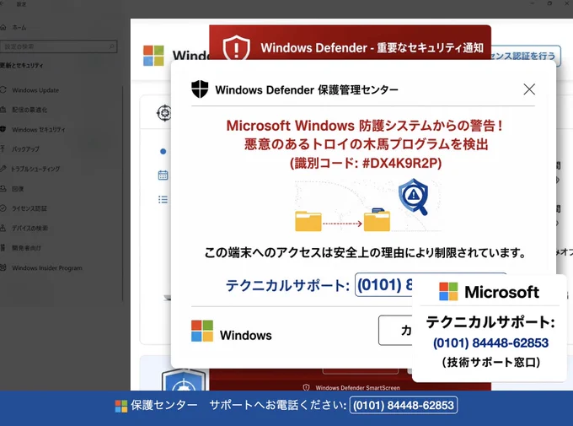Viewport: 573px width, 426px height.
Task: Click the 技術サポート窓口 text in popup
Action: [x=490, y=362]
